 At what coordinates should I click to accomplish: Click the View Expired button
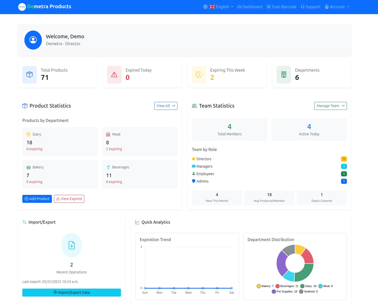69,199
